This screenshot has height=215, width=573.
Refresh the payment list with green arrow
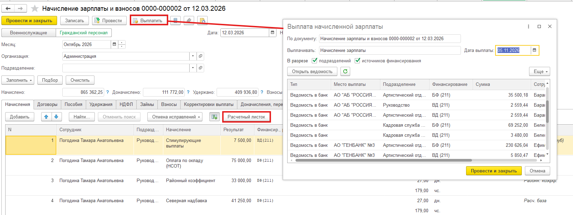pos(345,71)
